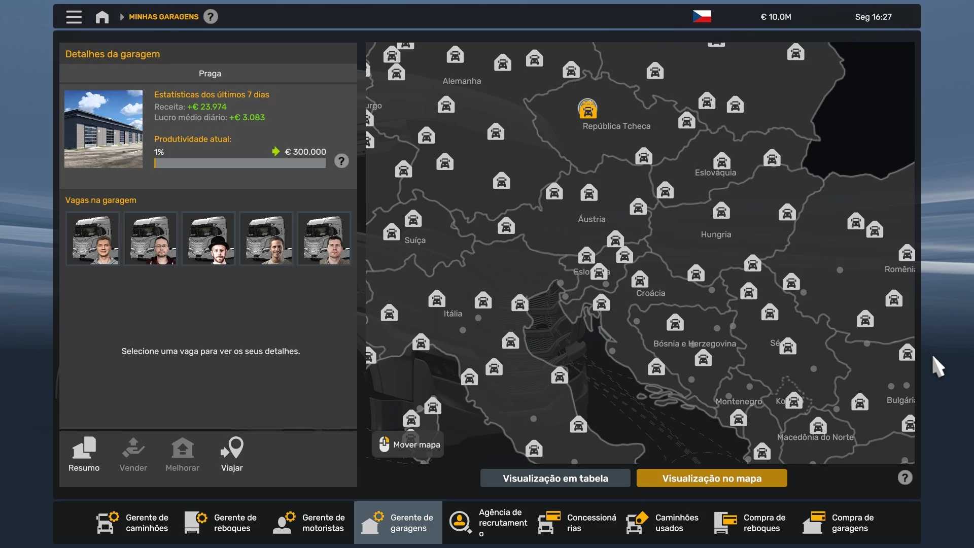The height and width of the screenshot is (548, 974).
Task: Go to the home screen icon
Action: coord(102,17)
